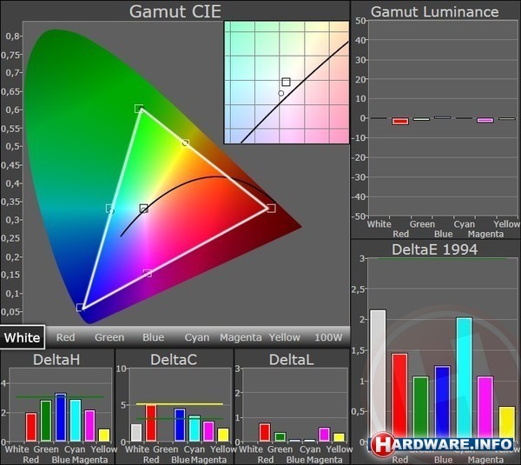Select the green primary marker on CIE triangle
This screenshot has width=521, height=465.
[x=139, y=109]
